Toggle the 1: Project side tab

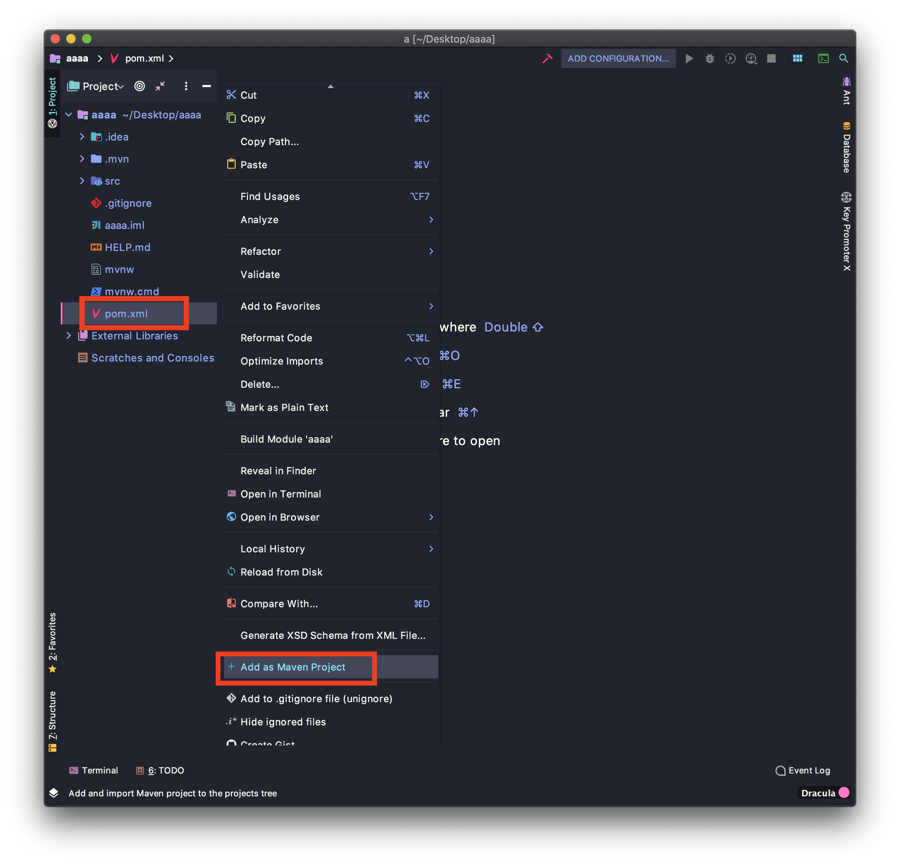tap(53, 103)
